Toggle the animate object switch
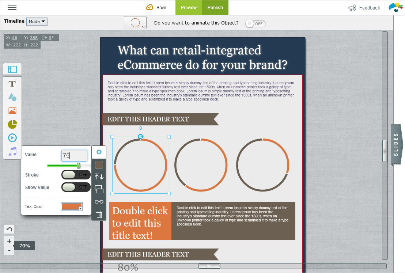Viewport: 405px width, 273px height. pos(256,24)
